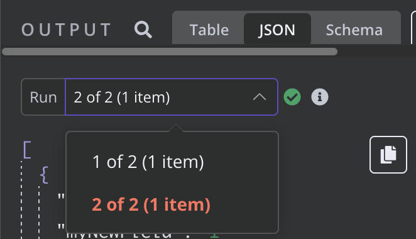Click the info icon beside the checkmark
The image size is (416, 239).
pos(320,97)
